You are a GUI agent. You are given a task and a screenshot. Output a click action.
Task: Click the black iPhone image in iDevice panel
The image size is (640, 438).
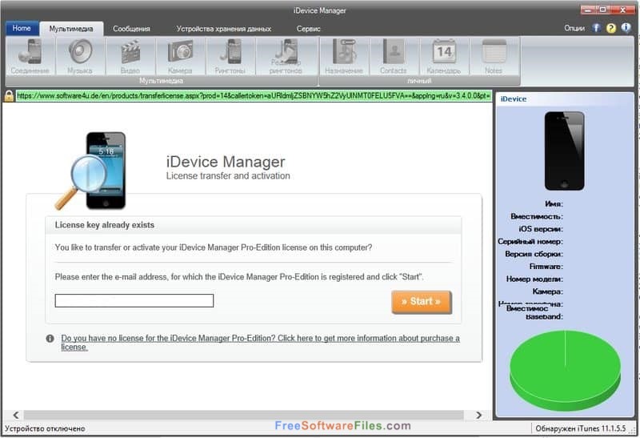click(565, 151)
